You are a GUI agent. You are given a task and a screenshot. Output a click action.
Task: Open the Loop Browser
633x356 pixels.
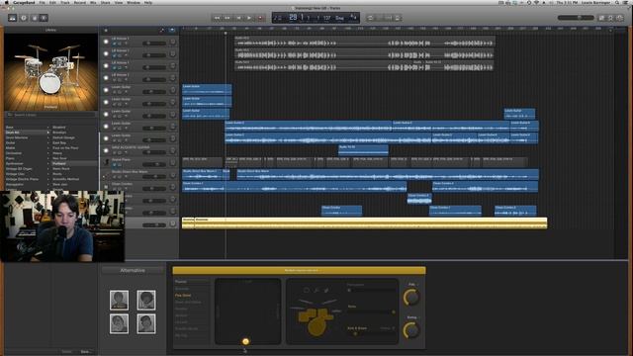tap(611, 18)
